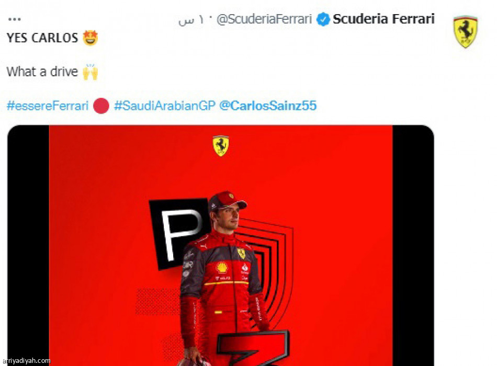Open the #SaudiArabianGP hashtag link
This screenshot has width=497, height=366.
[165, 106]
